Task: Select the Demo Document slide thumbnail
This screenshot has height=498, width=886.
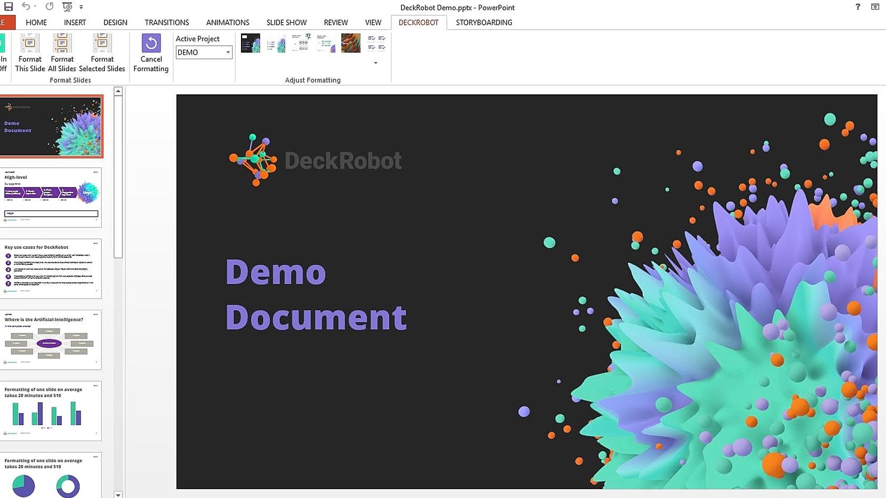Action: [x=51, y=127]
